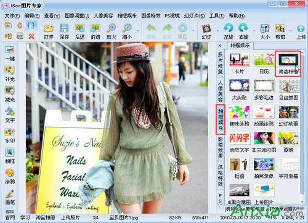308x223 pixels.
Task: Save image using 保存 icon
Action: tap(64, 31)
